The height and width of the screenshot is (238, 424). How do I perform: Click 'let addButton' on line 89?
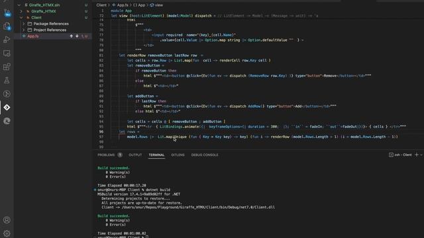(x=140, y=96)
